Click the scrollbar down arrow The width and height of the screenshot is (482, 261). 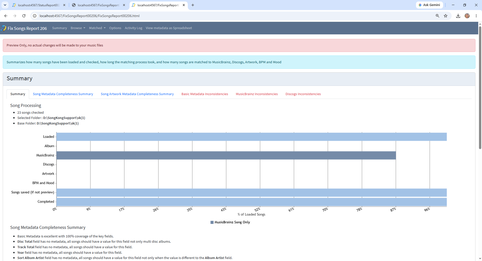tap(480, 258)
